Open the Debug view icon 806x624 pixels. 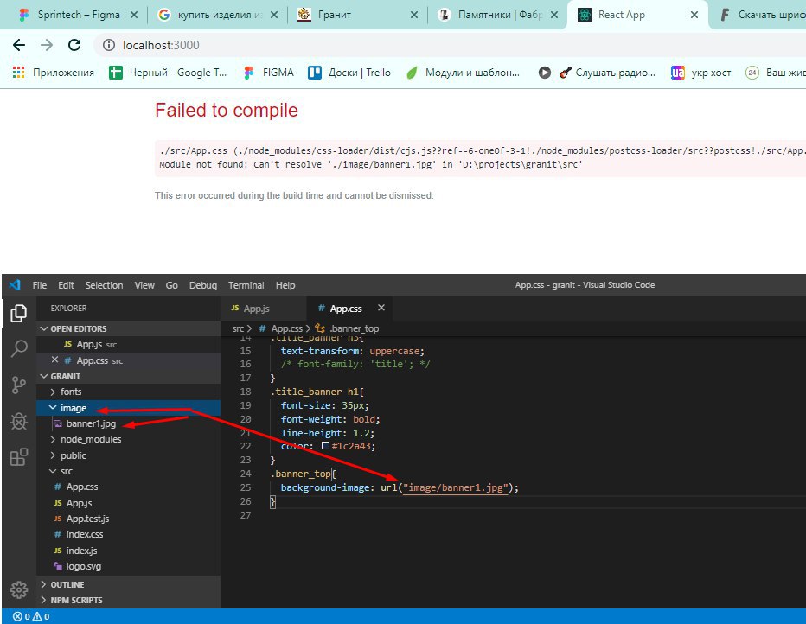point(18,422)
